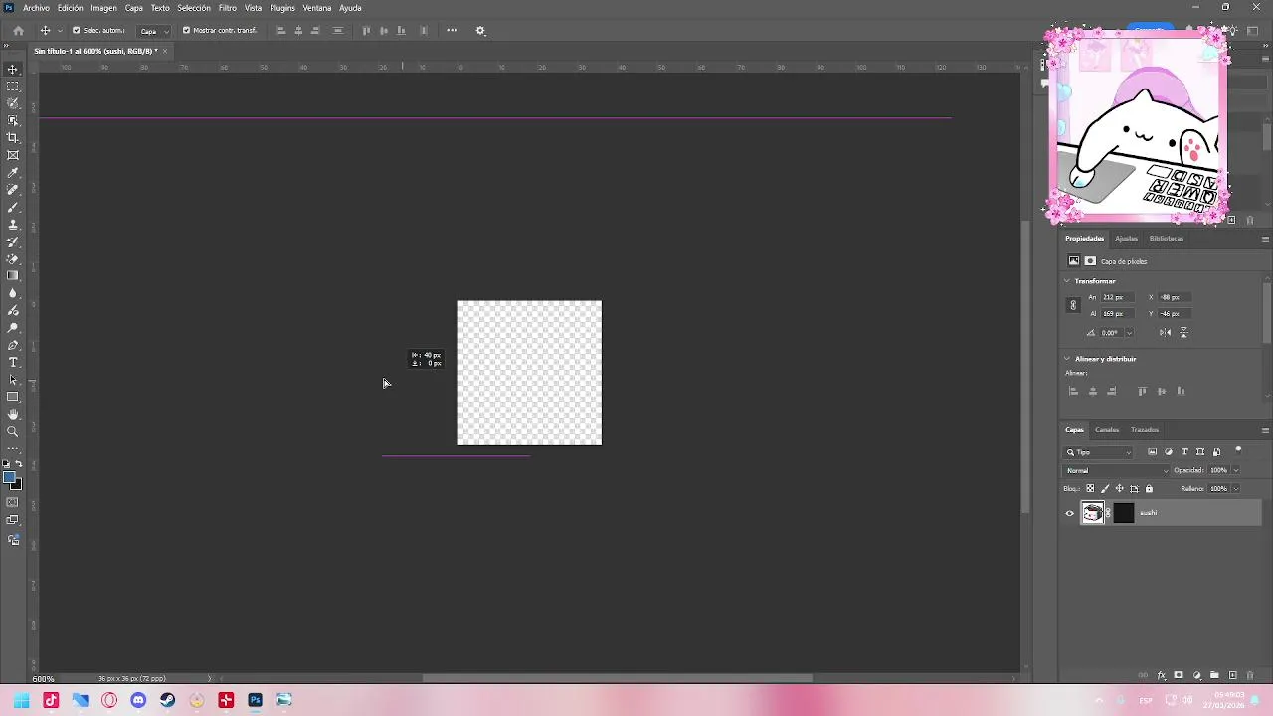Open the Filtro menu

click(x=228, y=8)
